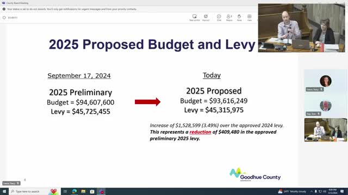Open the Chat panel
Screen dimensions: 348x195
[219, 17]
